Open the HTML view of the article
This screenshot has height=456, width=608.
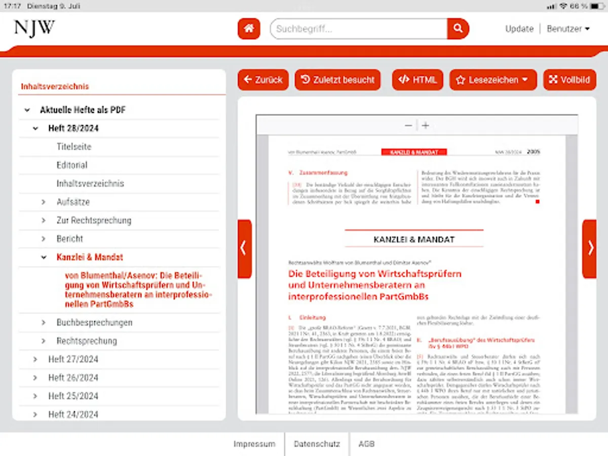417,80
